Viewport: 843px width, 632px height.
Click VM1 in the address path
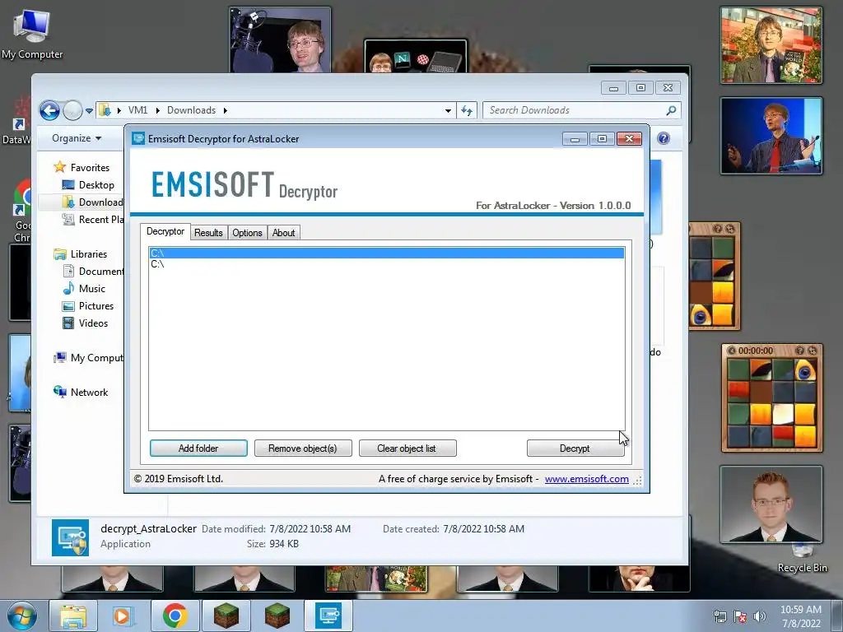137,110
